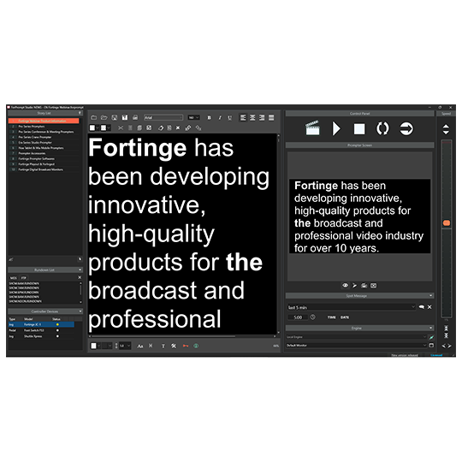Toggle bold formatting
Screen dimensions: 462x462
point(210,117)
